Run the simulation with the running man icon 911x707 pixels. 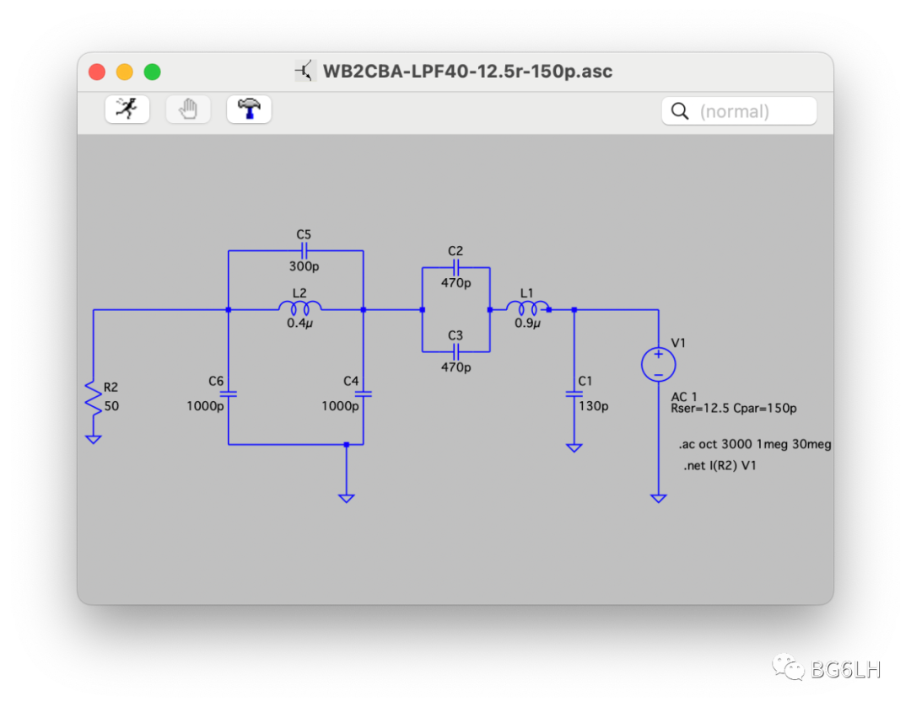[x=127, y=110]
